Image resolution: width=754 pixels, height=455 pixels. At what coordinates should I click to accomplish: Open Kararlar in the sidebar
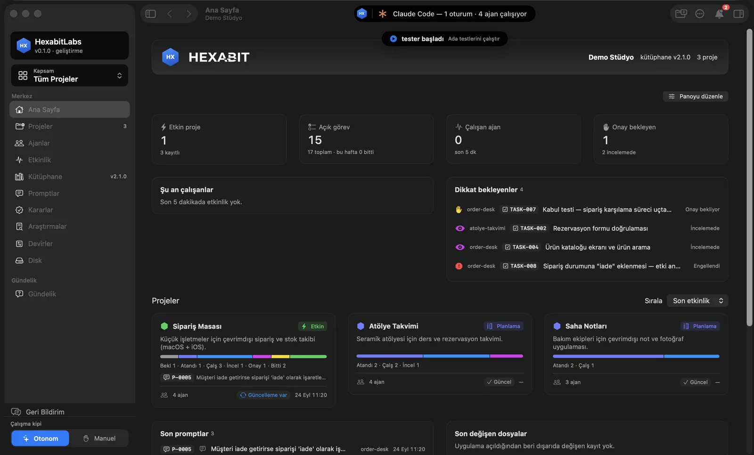pyautogui.click(x=69, y=210)
